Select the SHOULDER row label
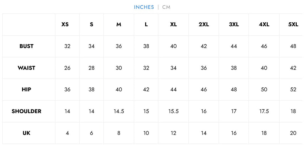The width and height of the screenshot is (306, 145). coord(27,111)
